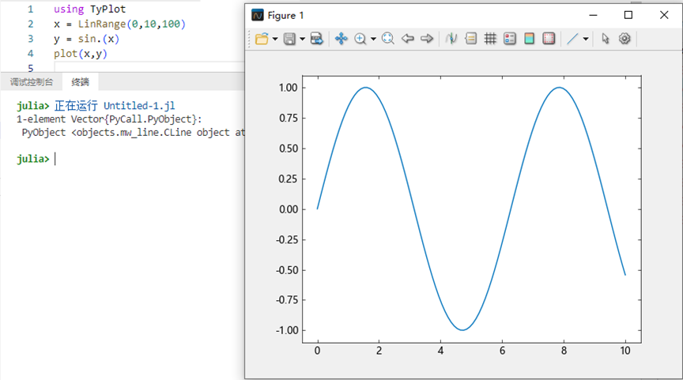This screenshot has height=380, width=683.
Task: Save the figure using the floppy disk icon
Action: coord(289,39)
